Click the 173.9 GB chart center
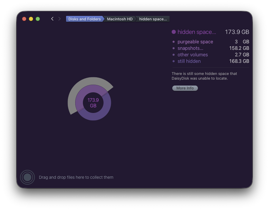 [x=93, y=103]
